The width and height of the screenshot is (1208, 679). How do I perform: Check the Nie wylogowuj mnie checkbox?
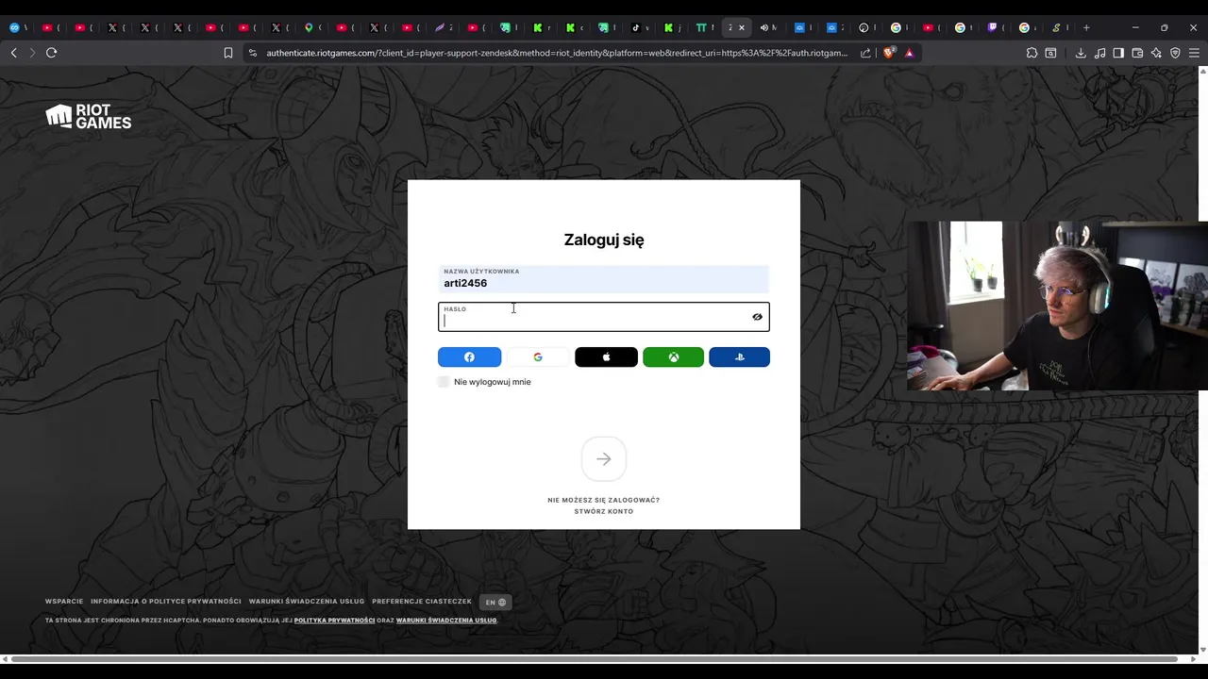[444, 382]
